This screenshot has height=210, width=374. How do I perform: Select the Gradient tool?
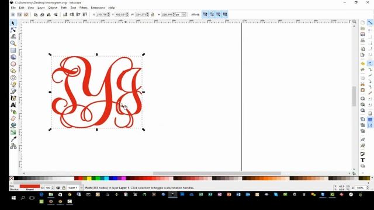pos(13,132)
